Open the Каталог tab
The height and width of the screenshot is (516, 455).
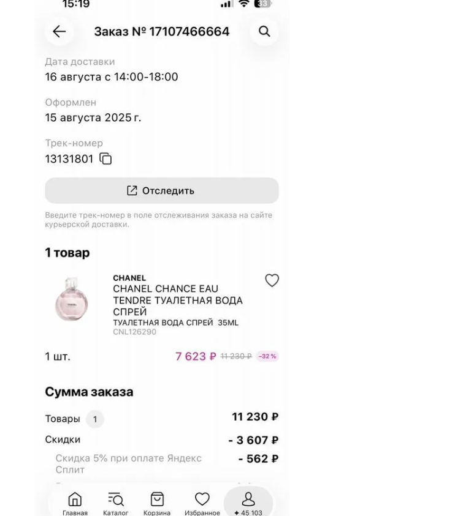point(115,504)
